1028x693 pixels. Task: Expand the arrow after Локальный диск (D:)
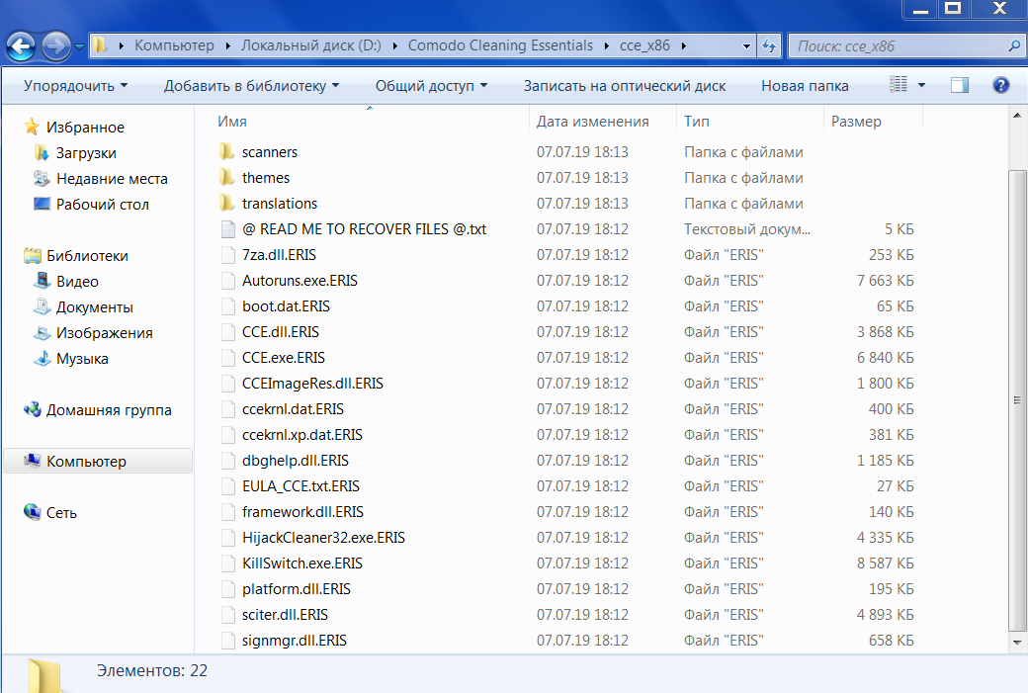point(394,45)
